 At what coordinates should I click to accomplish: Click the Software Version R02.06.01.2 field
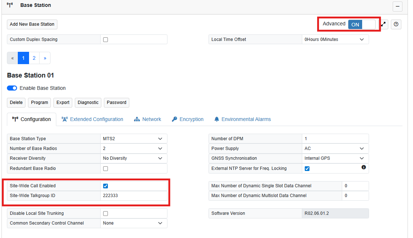335,213
